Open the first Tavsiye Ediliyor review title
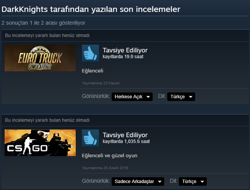Viewport: 250px width, 190px height. tap(125, 50)
